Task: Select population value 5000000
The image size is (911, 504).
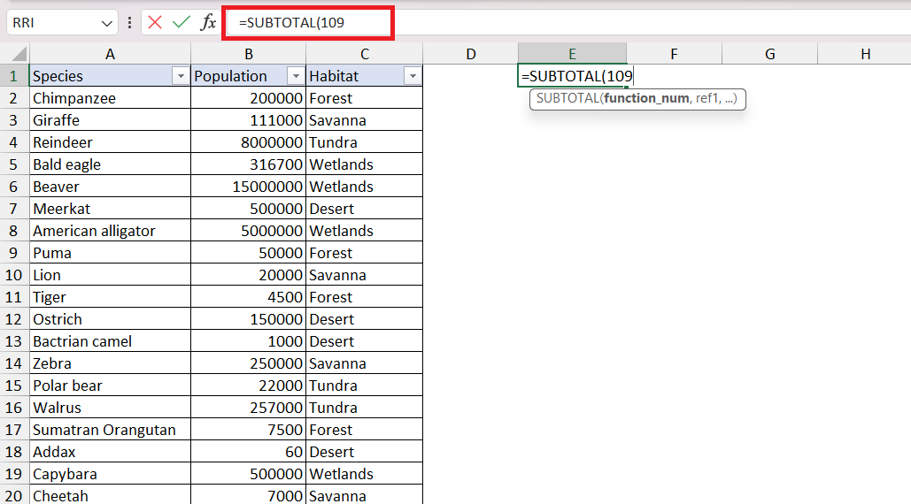Action: (x=249, y=231)
